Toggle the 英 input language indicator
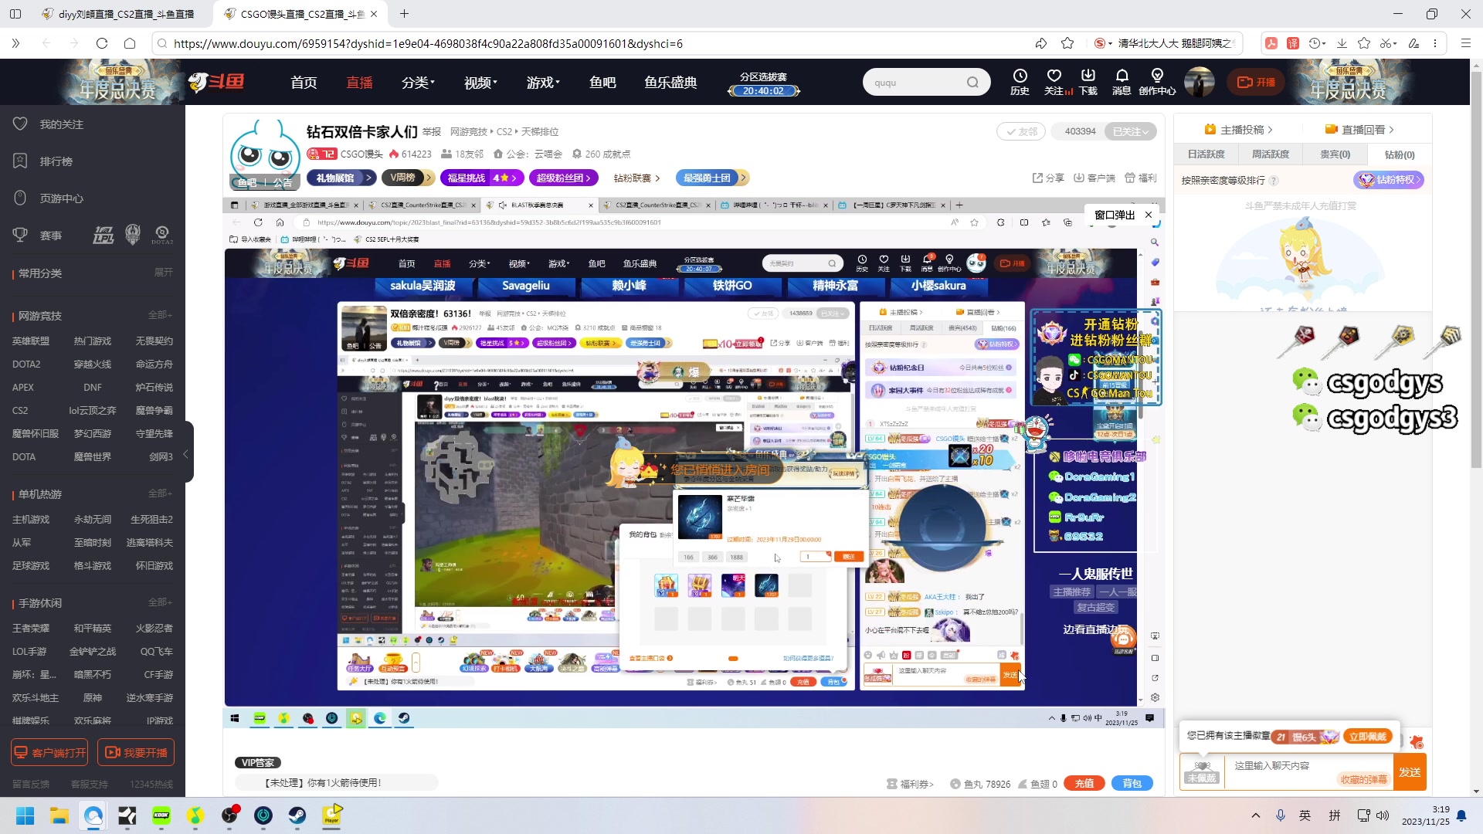1483x834 pixels. tap(1305, 815)
